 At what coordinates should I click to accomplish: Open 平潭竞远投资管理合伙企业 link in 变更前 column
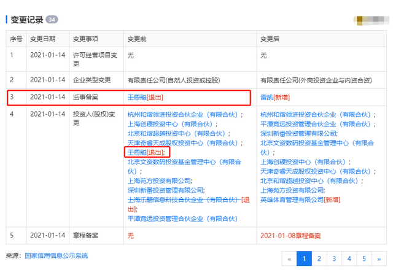coord(182,219)
